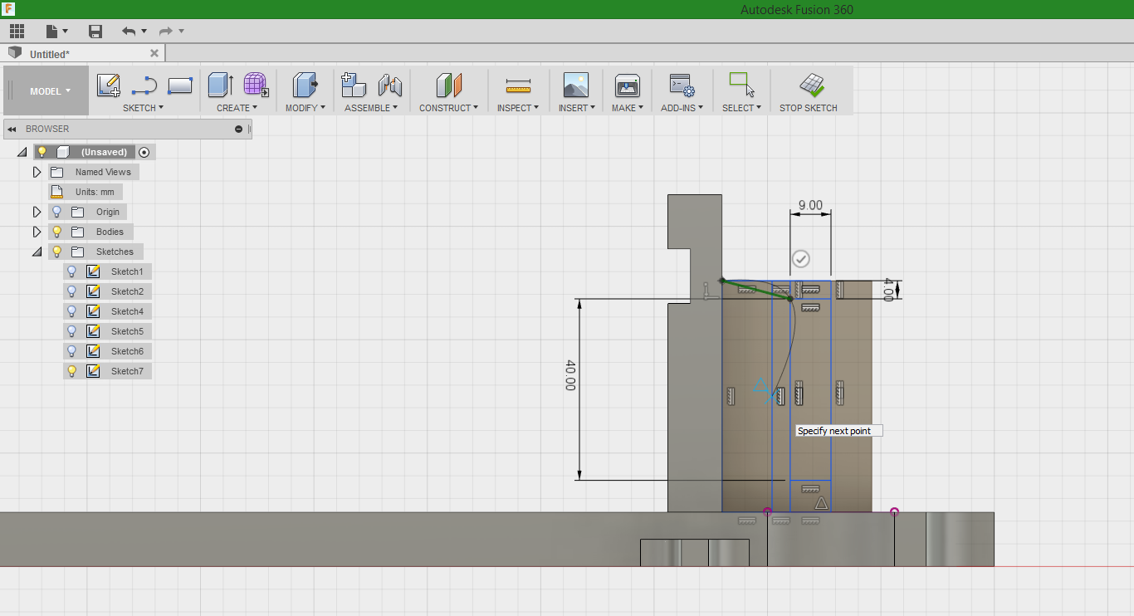This screenshot has height=616, width=1134.
Task: Toggle Sketch1 visibility bulb
Action: 71,271
